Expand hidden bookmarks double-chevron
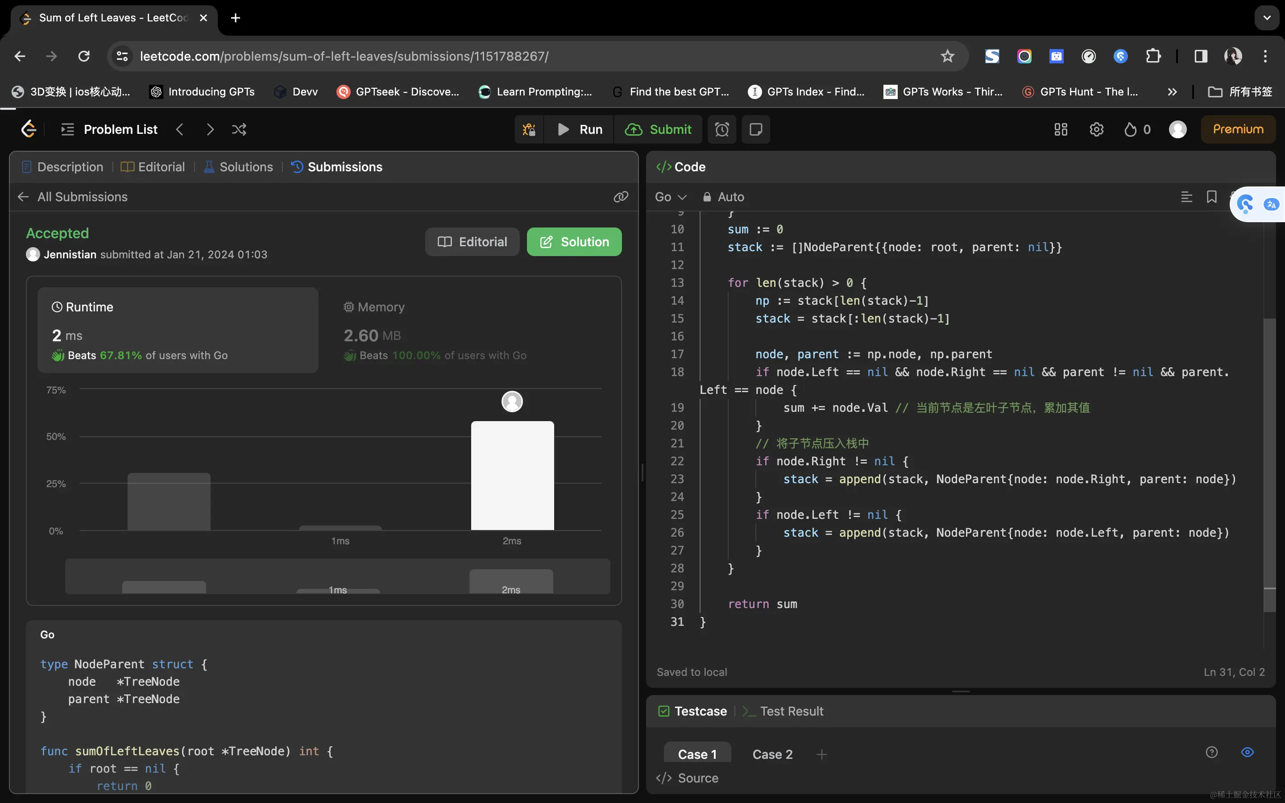1285x803 pixels. (1172, 92)
